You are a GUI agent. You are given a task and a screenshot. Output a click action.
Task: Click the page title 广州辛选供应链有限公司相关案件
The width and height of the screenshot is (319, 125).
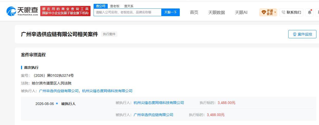(59, 34)
